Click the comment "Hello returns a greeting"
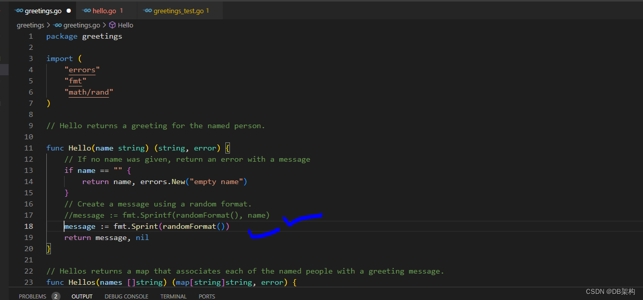 click(x=156, y=126)
